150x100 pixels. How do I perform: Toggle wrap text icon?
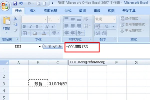[x=86, y=19]
